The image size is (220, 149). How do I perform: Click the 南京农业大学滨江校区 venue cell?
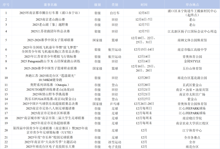192,123
